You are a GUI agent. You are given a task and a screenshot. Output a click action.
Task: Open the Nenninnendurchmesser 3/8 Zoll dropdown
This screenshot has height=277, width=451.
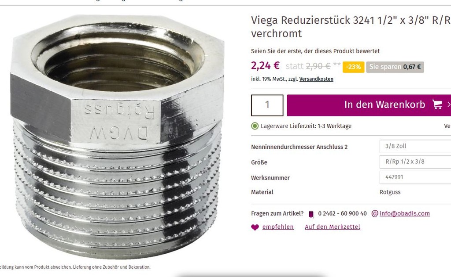tap(415, 146)
